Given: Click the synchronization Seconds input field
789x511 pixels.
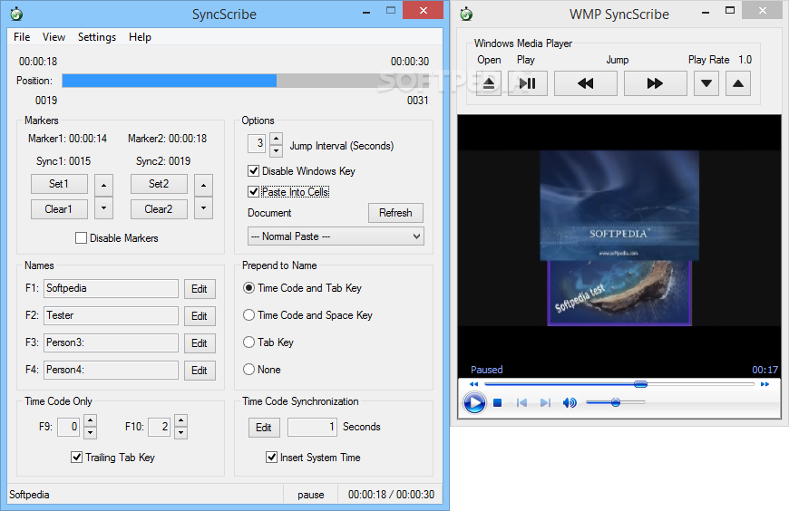Looking at the screenshot, I should tap(312, 427).
